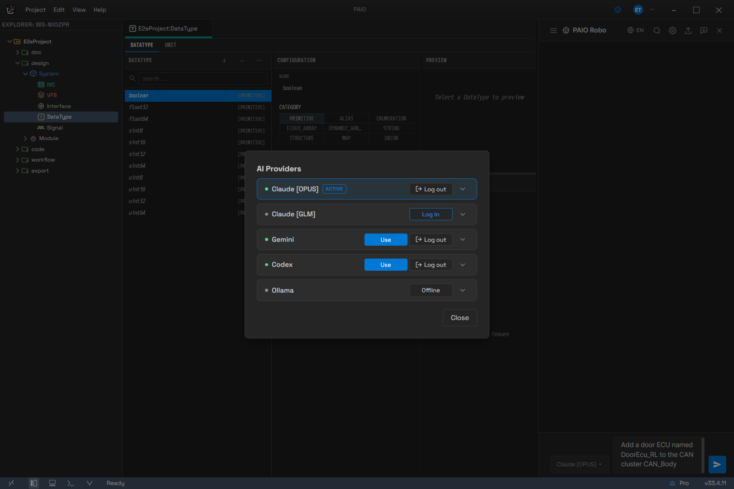Open datatype more options ellipsis
Screen dimensions: 734x489
tap(260, 61)
